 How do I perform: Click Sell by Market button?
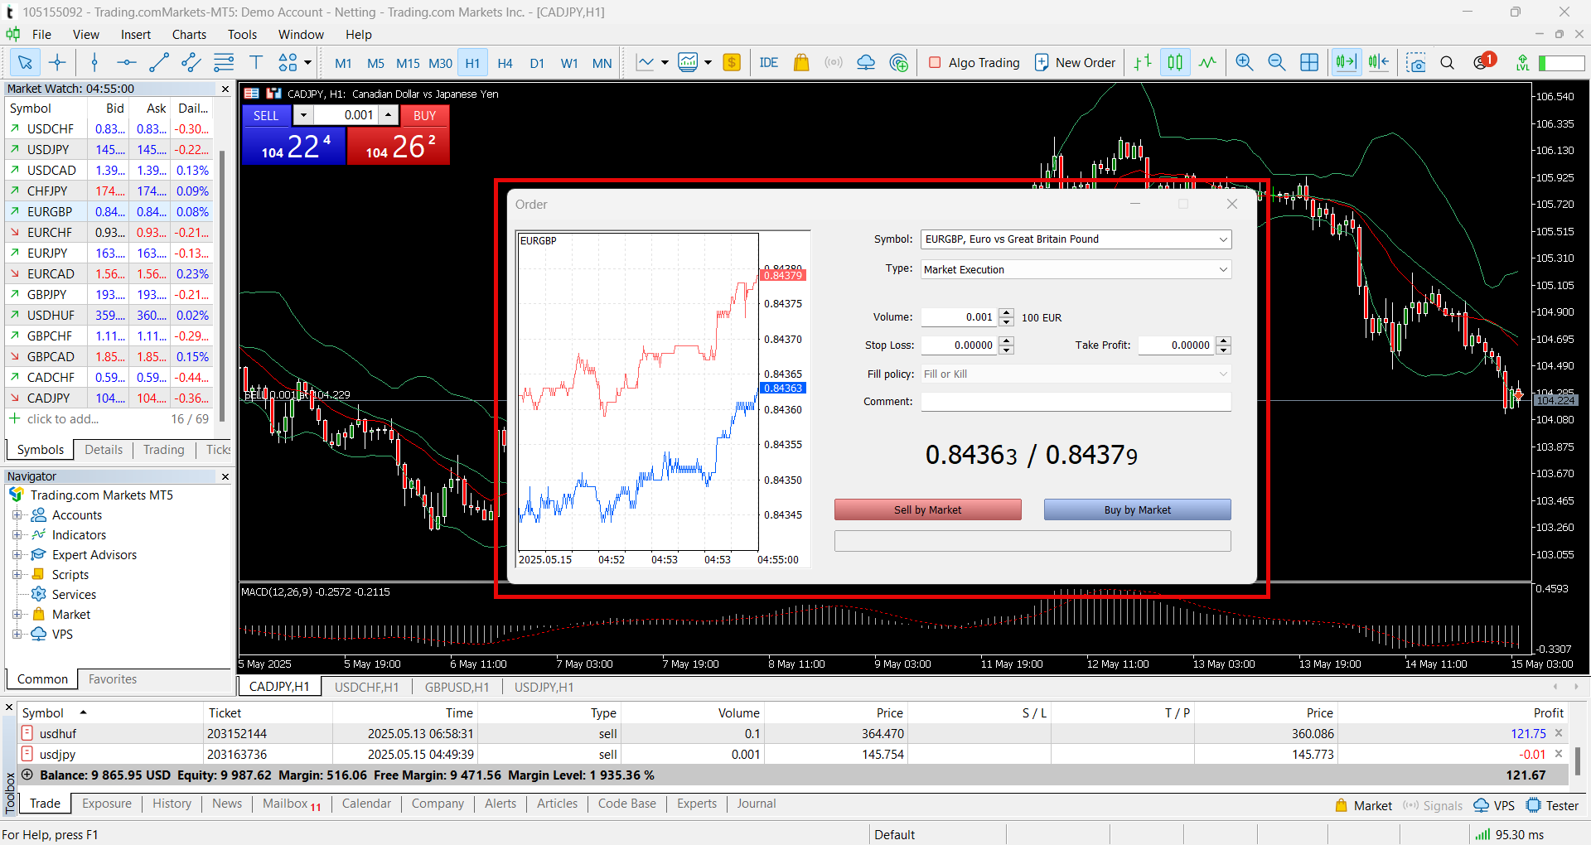pyautogui.click(x=927, y=509)
